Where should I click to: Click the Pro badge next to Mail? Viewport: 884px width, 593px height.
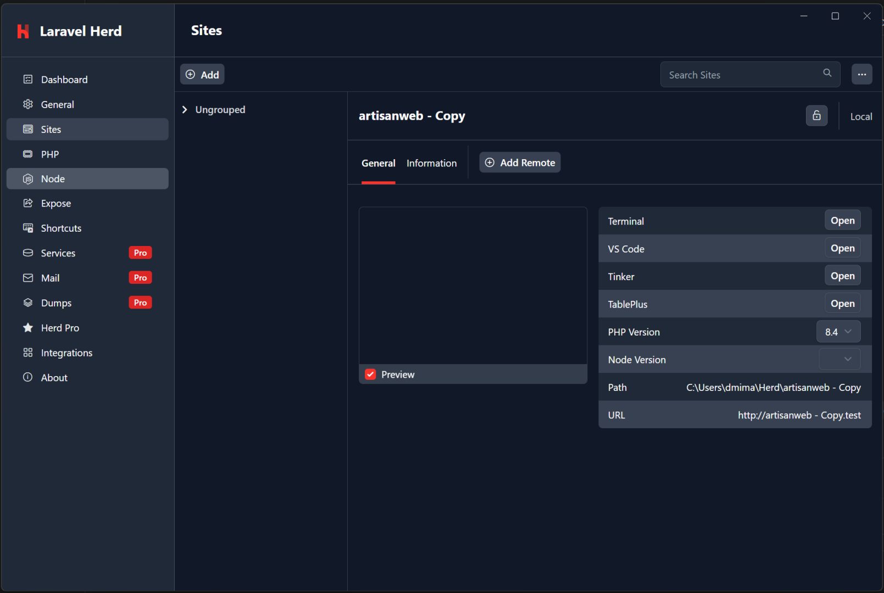pyautogui.click(x=141, y=278)
